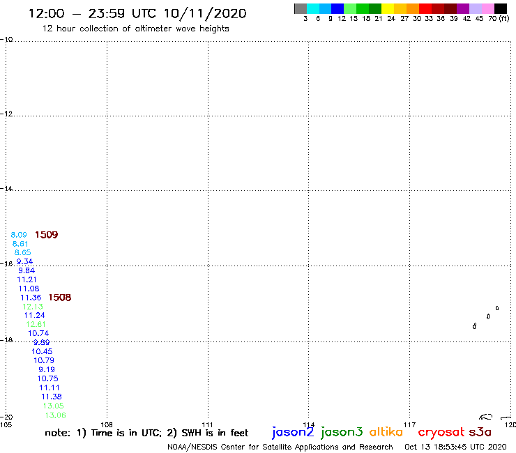Click the longitude axis label 111
This screenshot has width=516, height=453.
pos(207,424)
